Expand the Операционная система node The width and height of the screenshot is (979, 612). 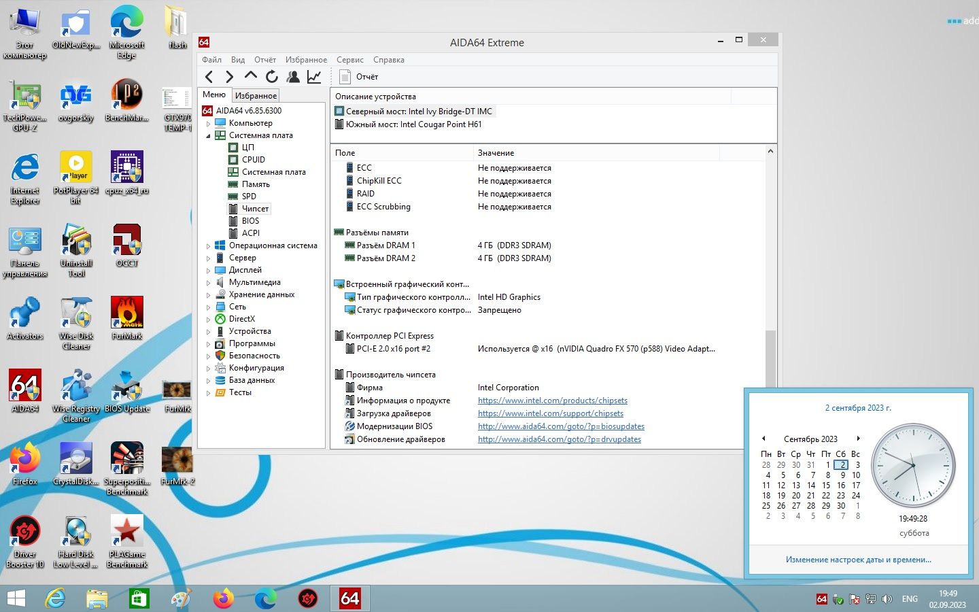(x=209, y=245)
